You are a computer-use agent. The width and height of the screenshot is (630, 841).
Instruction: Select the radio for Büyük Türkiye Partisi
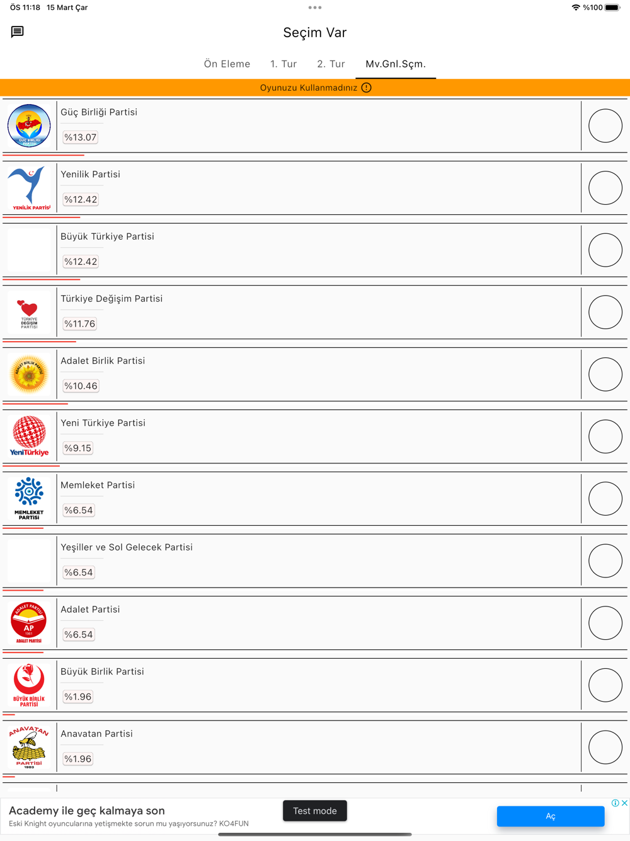click(x=605, y=250)
